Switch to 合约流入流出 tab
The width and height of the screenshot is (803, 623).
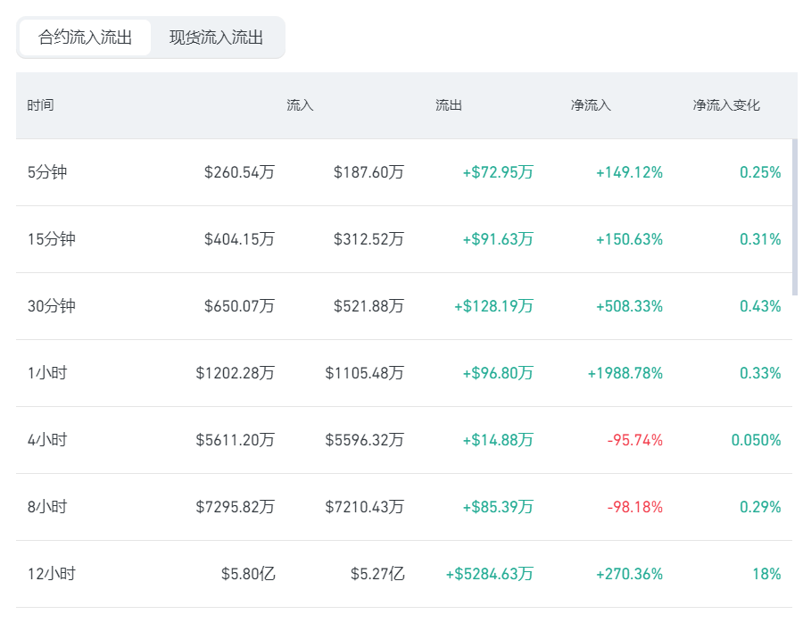[85, 37]
